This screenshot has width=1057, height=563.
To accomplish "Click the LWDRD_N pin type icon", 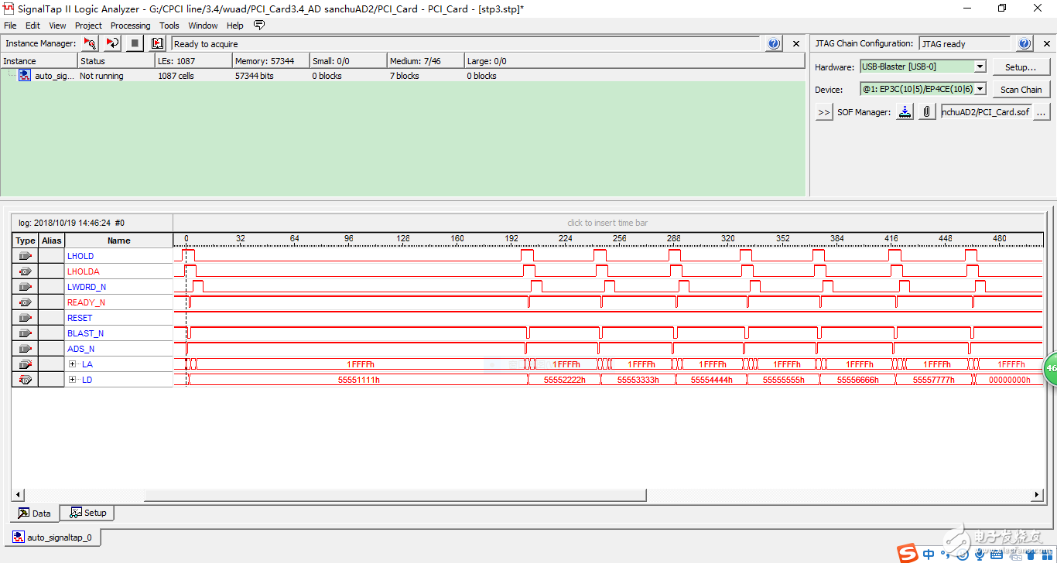I will 26,287.
